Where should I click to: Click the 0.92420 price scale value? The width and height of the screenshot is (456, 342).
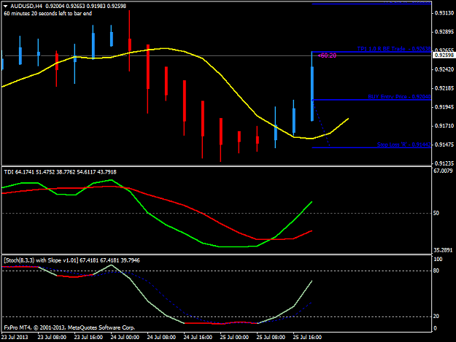444,69
